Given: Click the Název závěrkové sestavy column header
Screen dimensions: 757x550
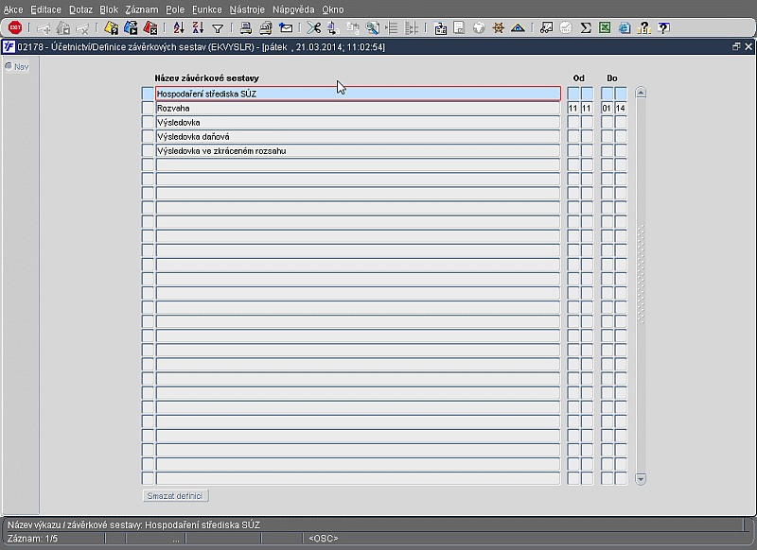Looking at the screenshot, I should tap(206, 78).
